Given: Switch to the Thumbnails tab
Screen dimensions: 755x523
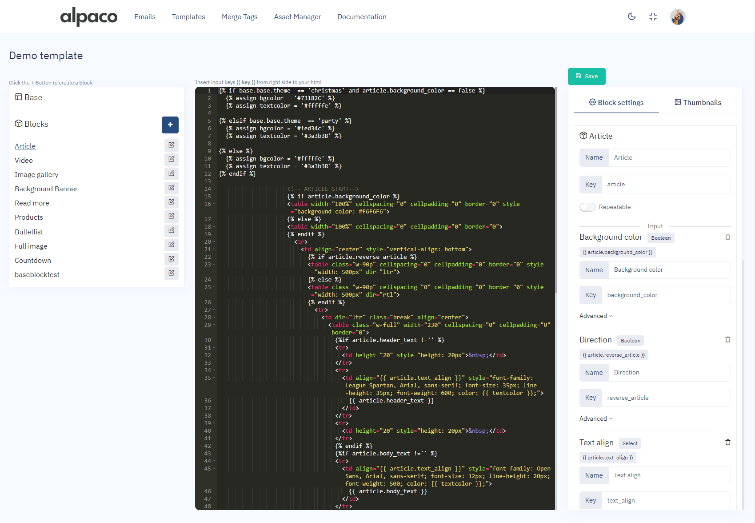Looking at the screenshot, I should click(698, 103).
